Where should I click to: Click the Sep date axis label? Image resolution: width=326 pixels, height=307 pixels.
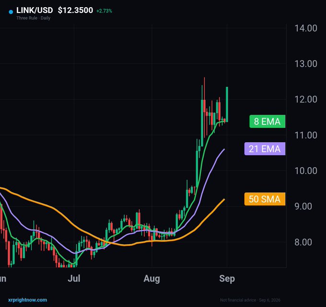(227, 279)
